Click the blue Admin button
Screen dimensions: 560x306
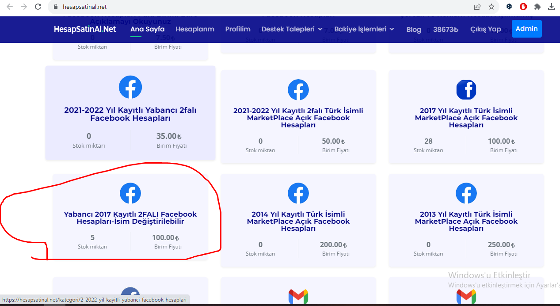point(527,29)
